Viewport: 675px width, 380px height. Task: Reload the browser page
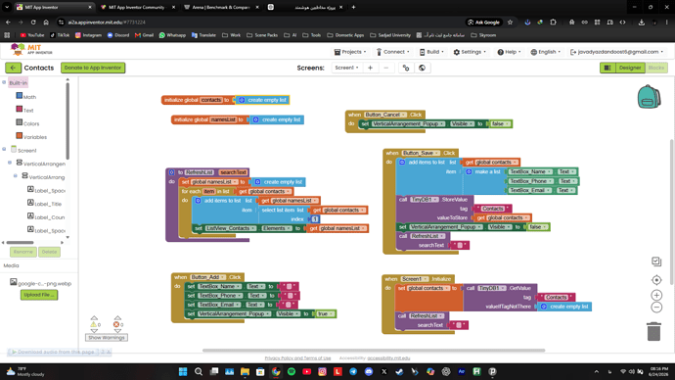33,22
